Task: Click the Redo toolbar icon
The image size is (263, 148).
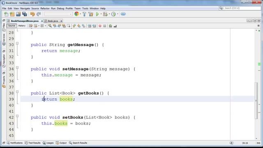Action: 39,14
